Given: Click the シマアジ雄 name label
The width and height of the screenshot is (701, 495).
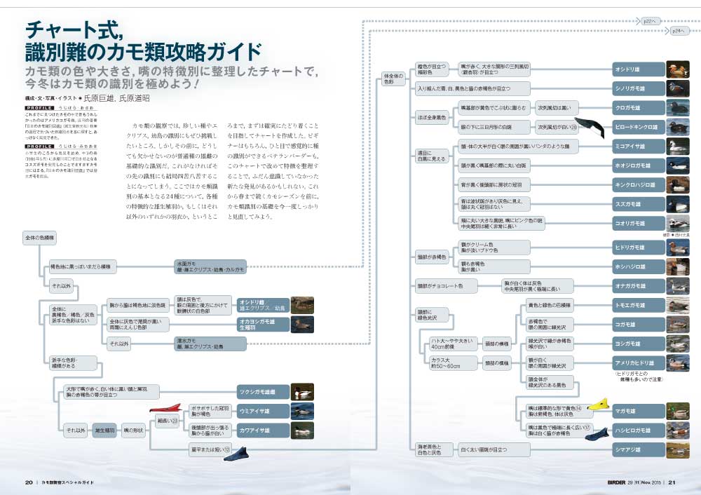Looking at the screenshot, I should 639,449.
